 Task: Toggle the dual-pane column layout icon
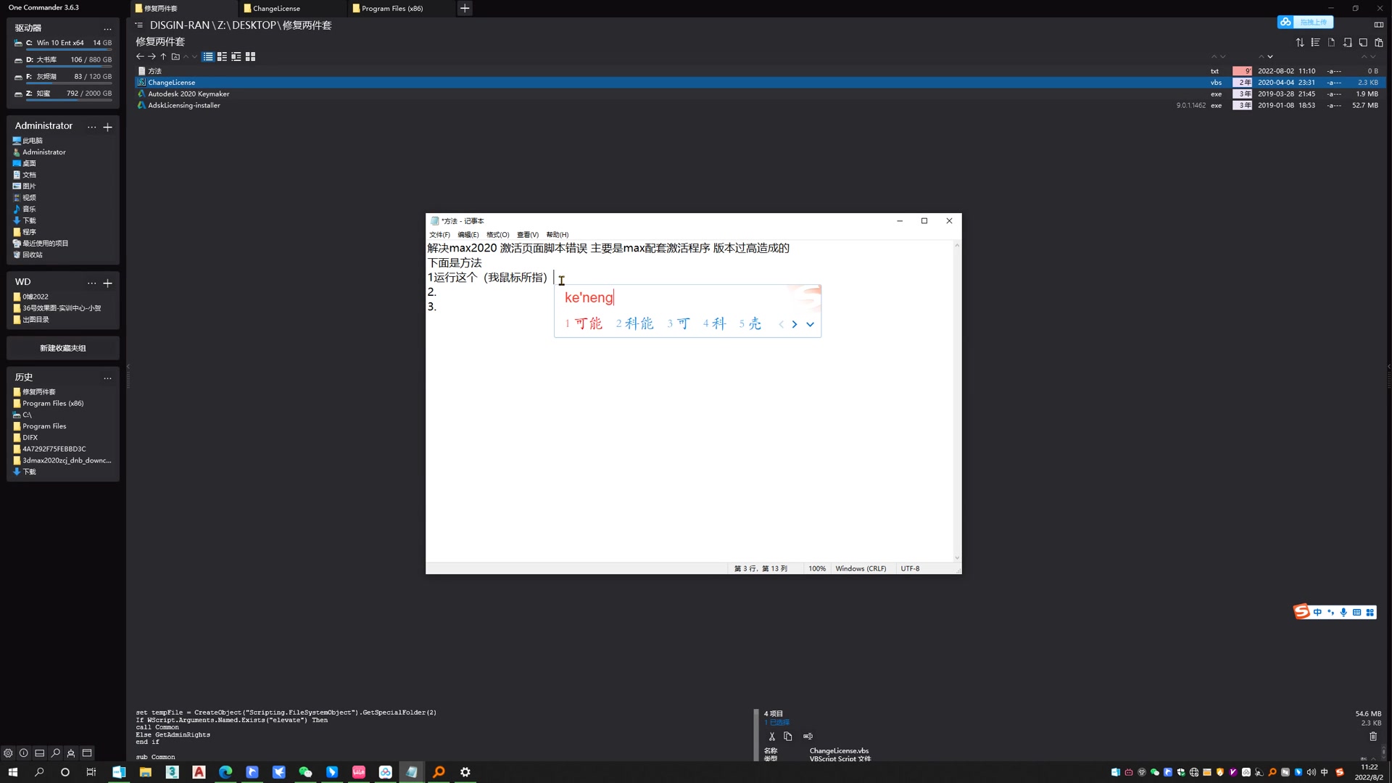coord(1379,25)
